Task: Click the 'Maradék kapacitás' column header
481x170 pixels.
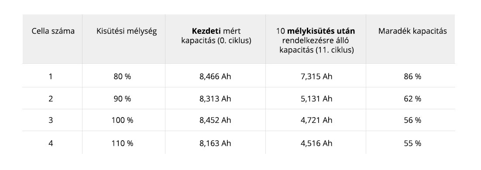Action: tap(412, 31)
